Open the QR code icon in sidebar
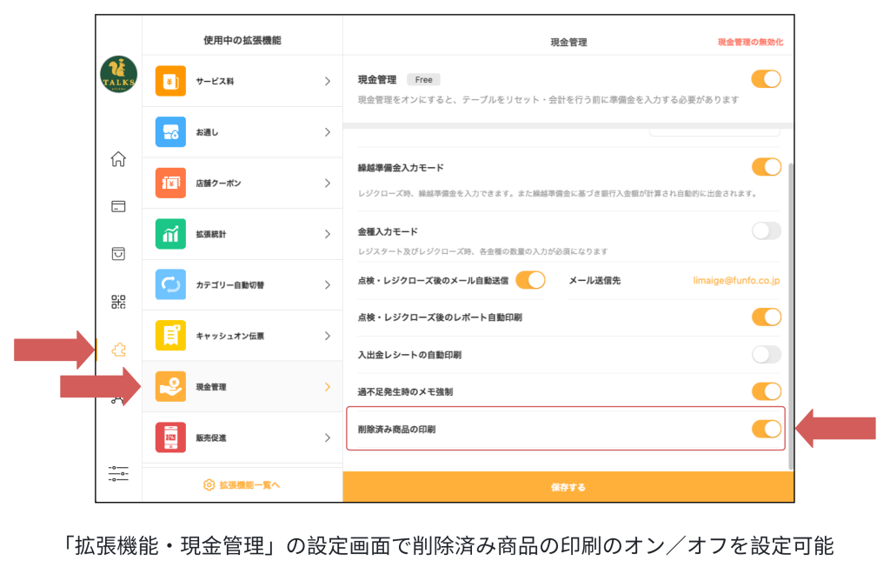 [118, 302]
